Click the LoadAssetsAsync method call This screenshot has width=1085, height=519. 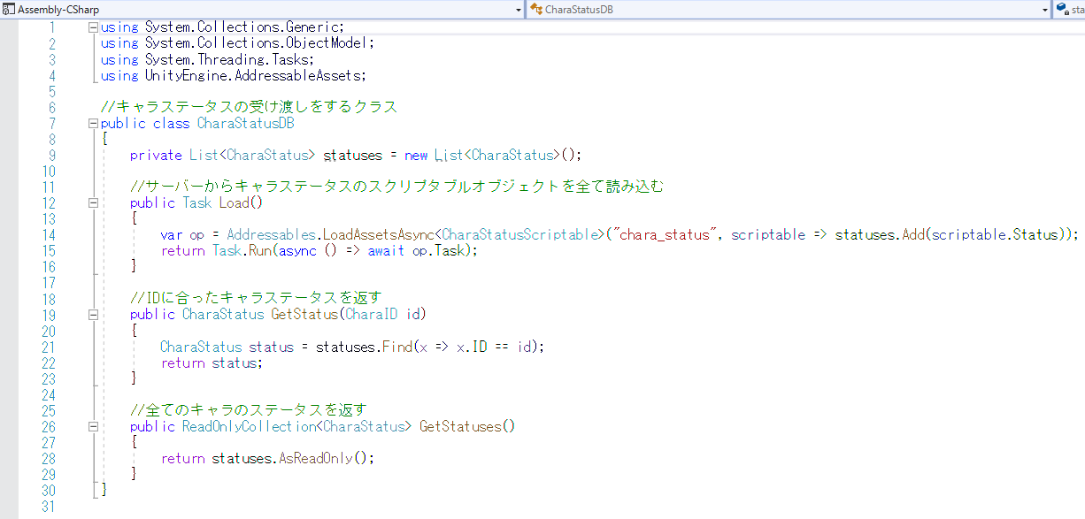pos(379,234)
